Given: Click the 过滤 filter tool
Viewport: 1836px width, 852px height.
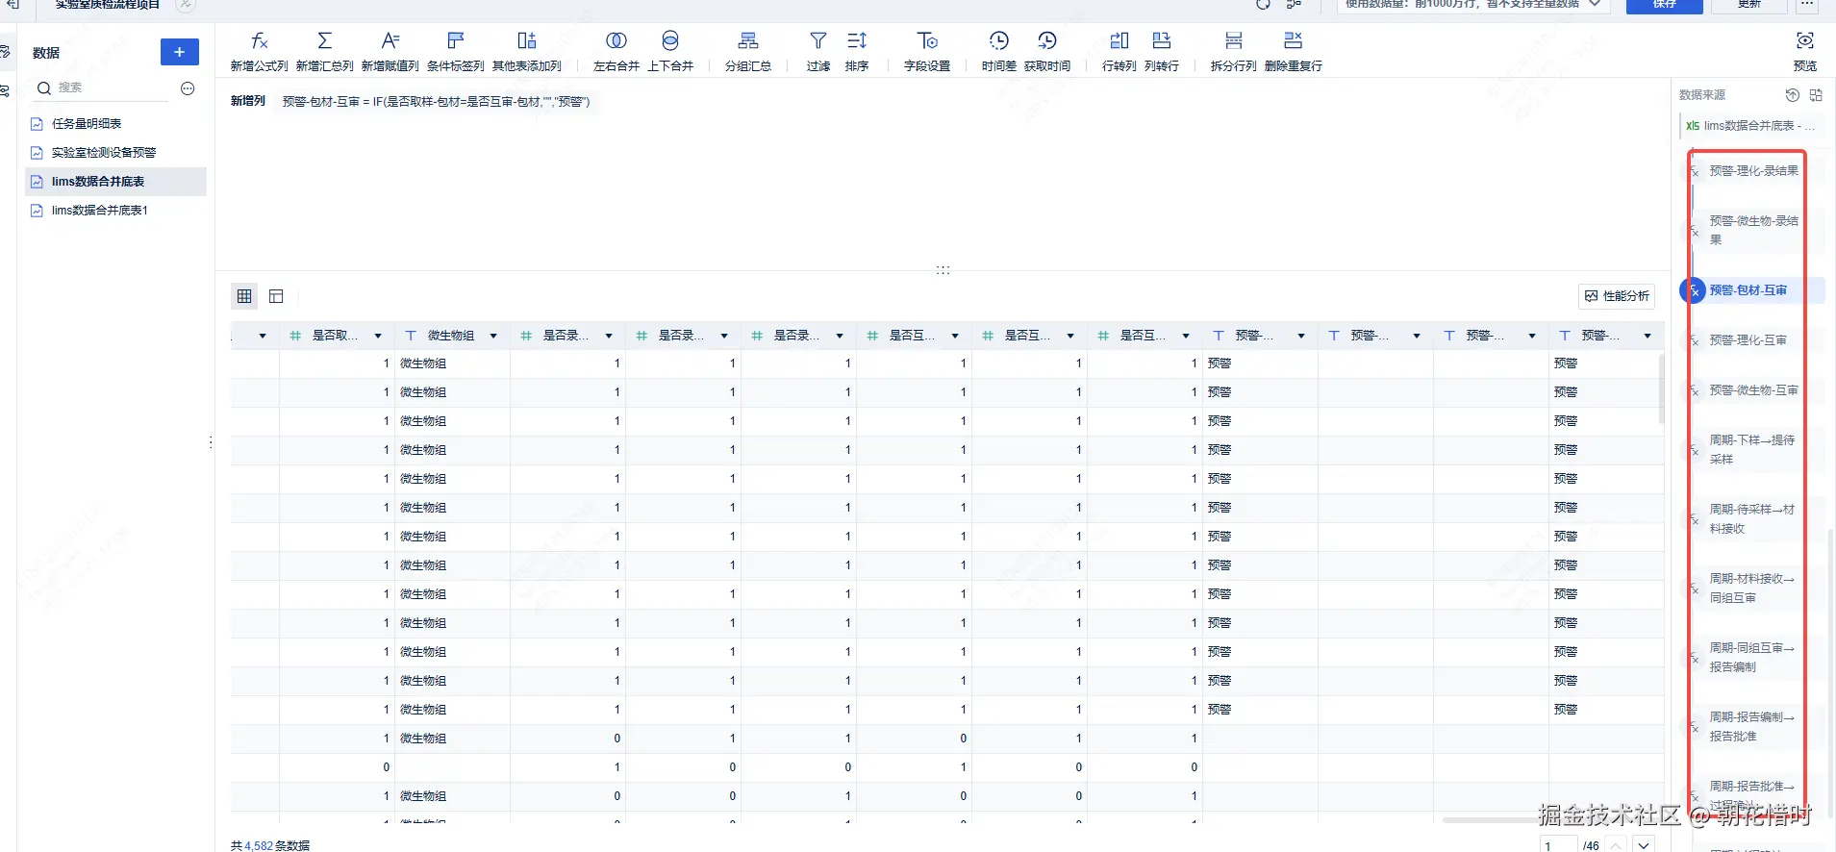Looking at the screenshot, I should pos(817,51).
